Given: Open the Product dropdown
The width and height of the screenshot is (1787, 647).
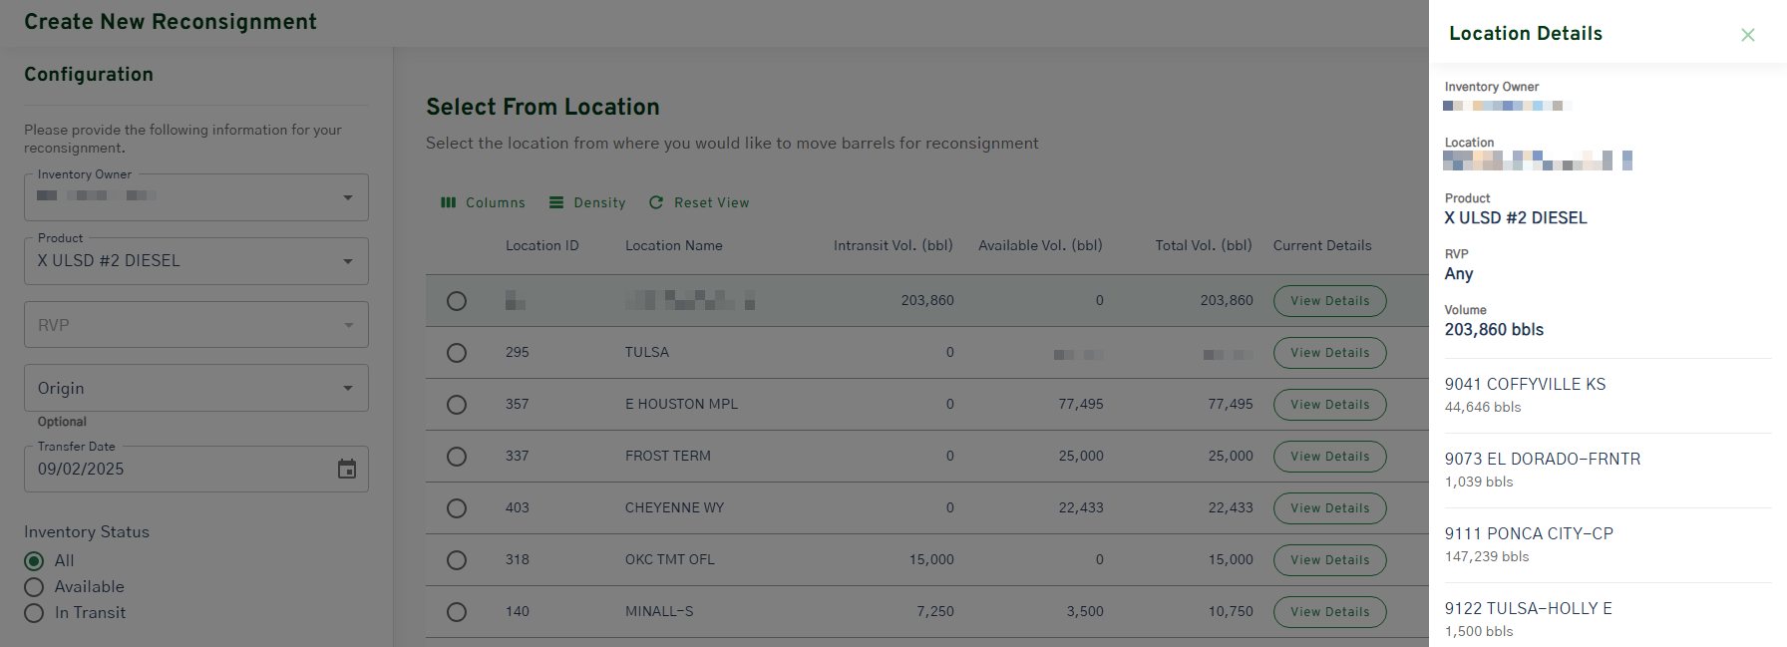Looking at the screenshot, I should coord(196,261).
